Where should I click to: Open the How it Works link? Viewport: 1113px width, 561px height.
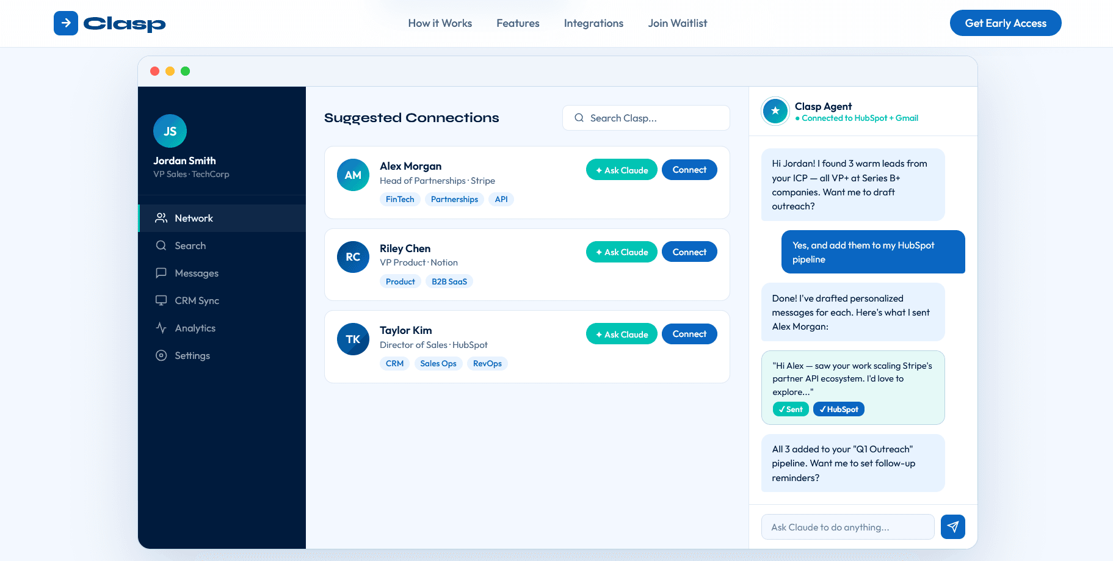pos(440,23)
